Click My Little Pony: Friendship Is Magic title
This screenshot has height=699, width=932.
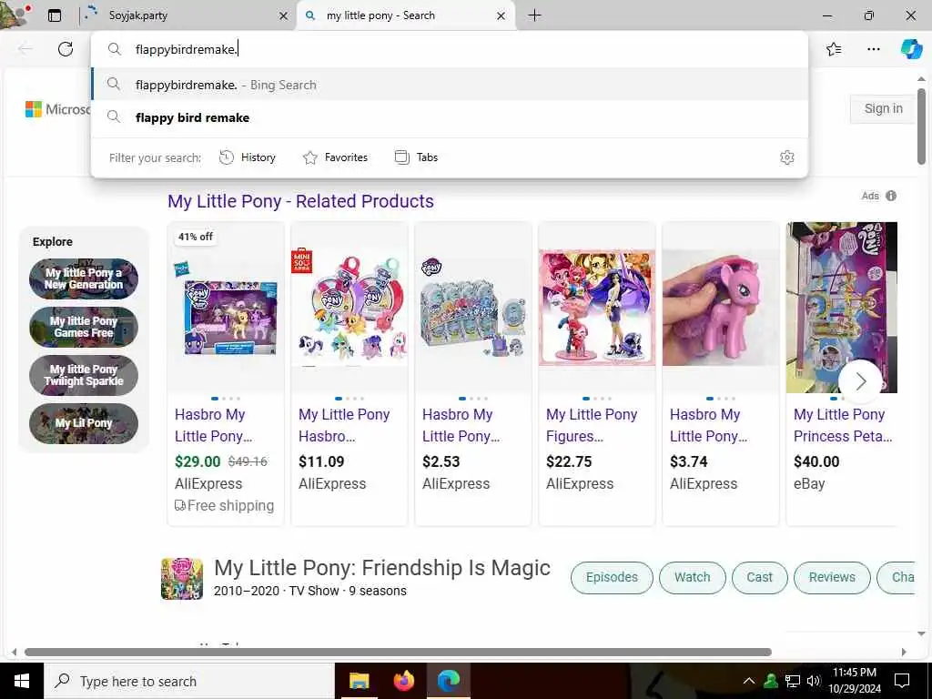(382, 568)
